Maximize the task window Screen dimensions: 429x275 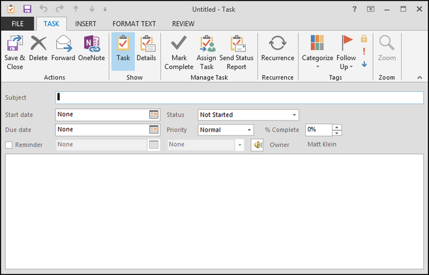(x=403, y=9)
